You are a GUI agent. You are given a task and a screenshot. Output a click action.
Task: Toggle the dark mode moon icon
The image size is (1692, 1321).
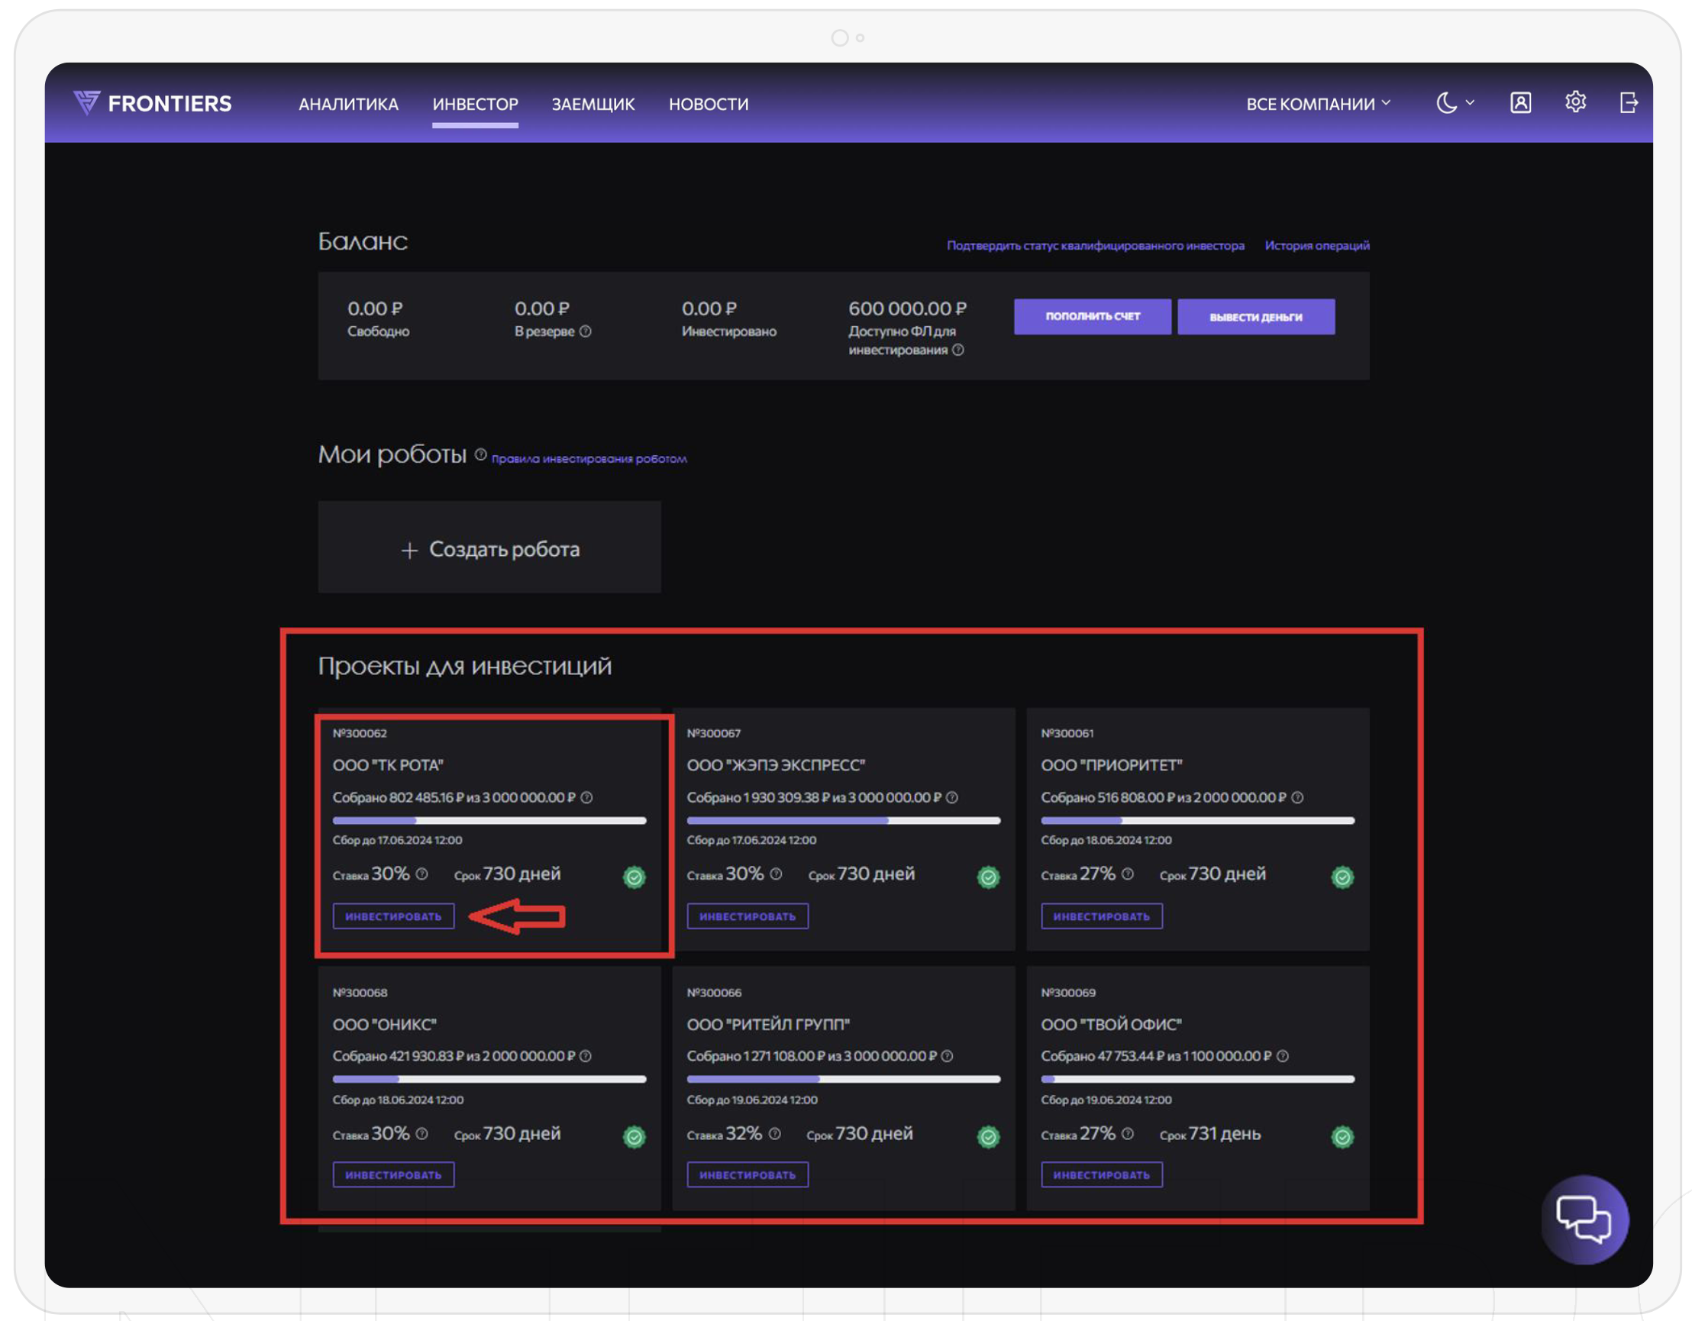coord(1446,103)
